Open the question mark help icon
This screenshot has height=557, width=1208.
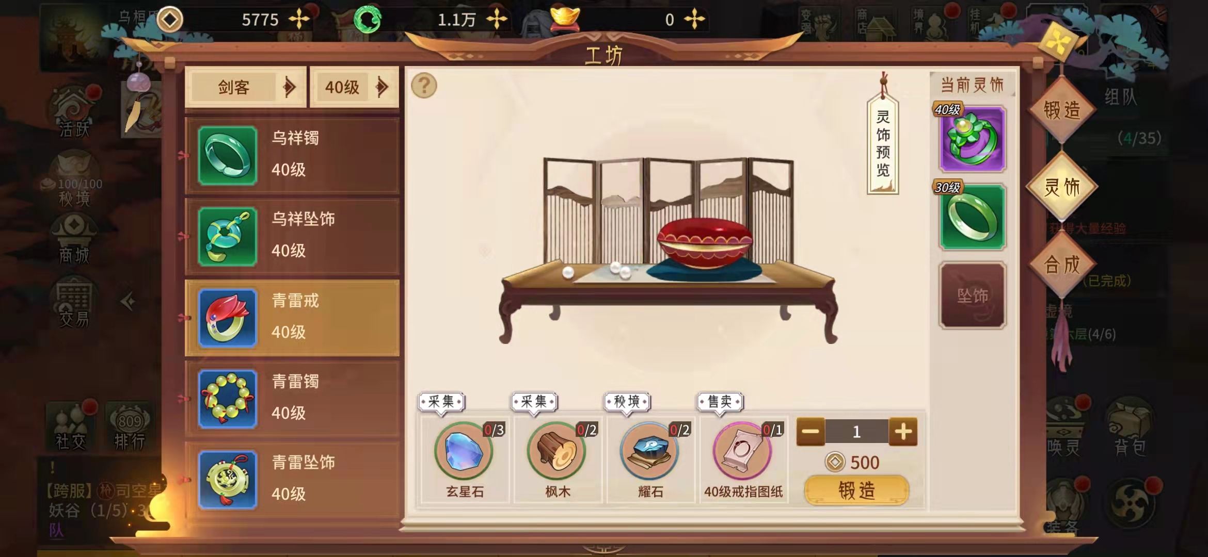click(424, 86)
